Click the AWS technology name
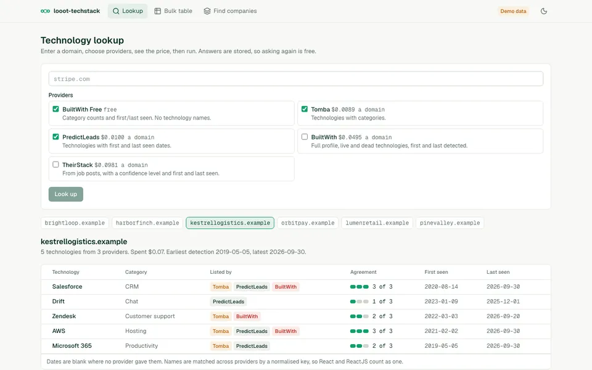Viewport: 592px width, 370px height. [x=59, y=331]
